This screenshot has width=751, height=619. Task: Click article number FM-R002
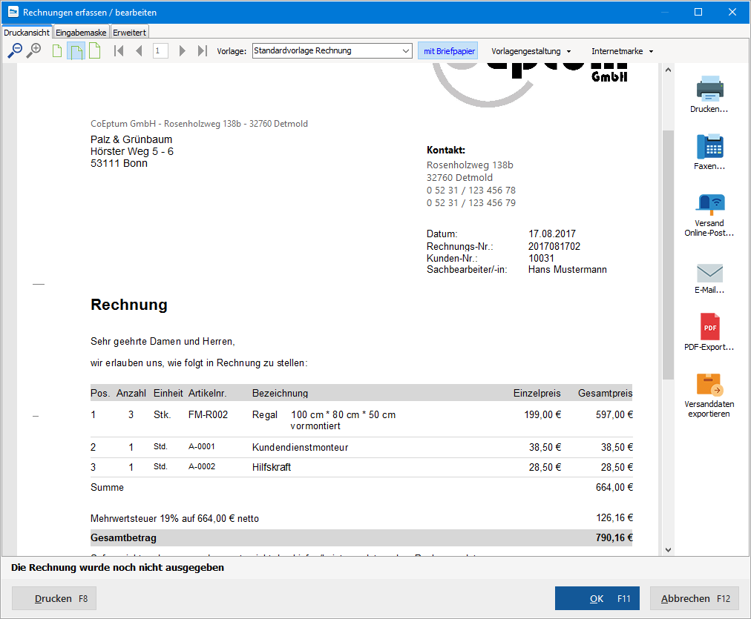[208, 414]
